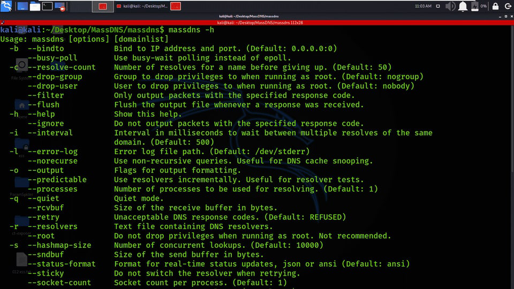The width and height of the screenshot is (514, 289).
Task: Click 'Do not switch the resolver when retrying.'
Action: pos(207,273)
